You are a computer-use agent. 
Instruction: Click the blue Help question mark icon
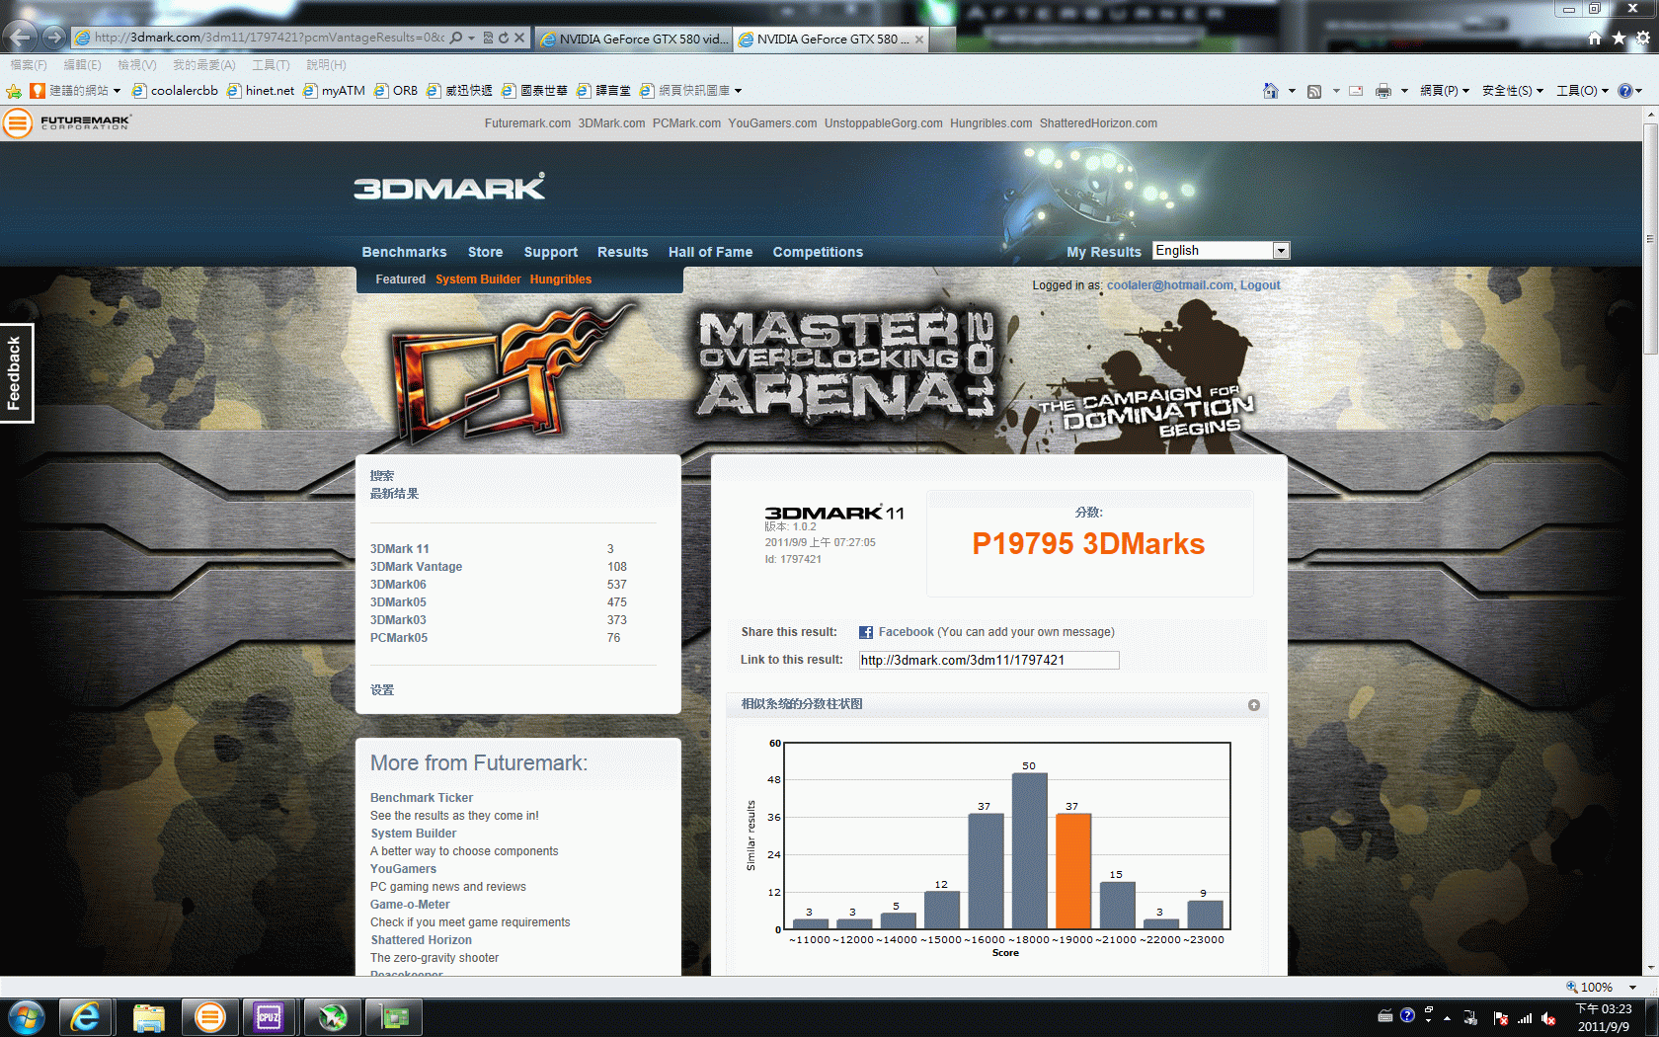point(1625,91)
